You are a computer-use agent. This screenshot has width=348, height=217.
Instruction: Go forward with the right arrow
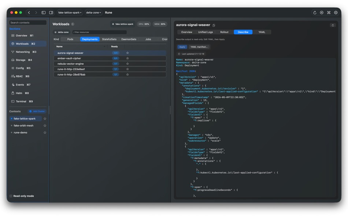click(x=36, y=13)
